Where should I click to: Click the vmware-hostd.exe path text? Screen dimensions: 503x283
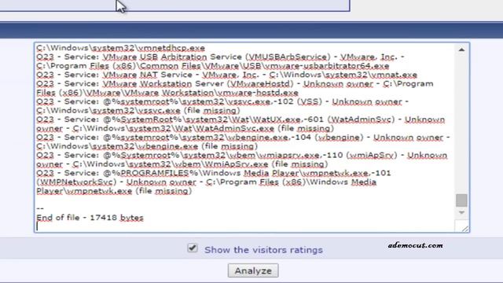point(167,93)
